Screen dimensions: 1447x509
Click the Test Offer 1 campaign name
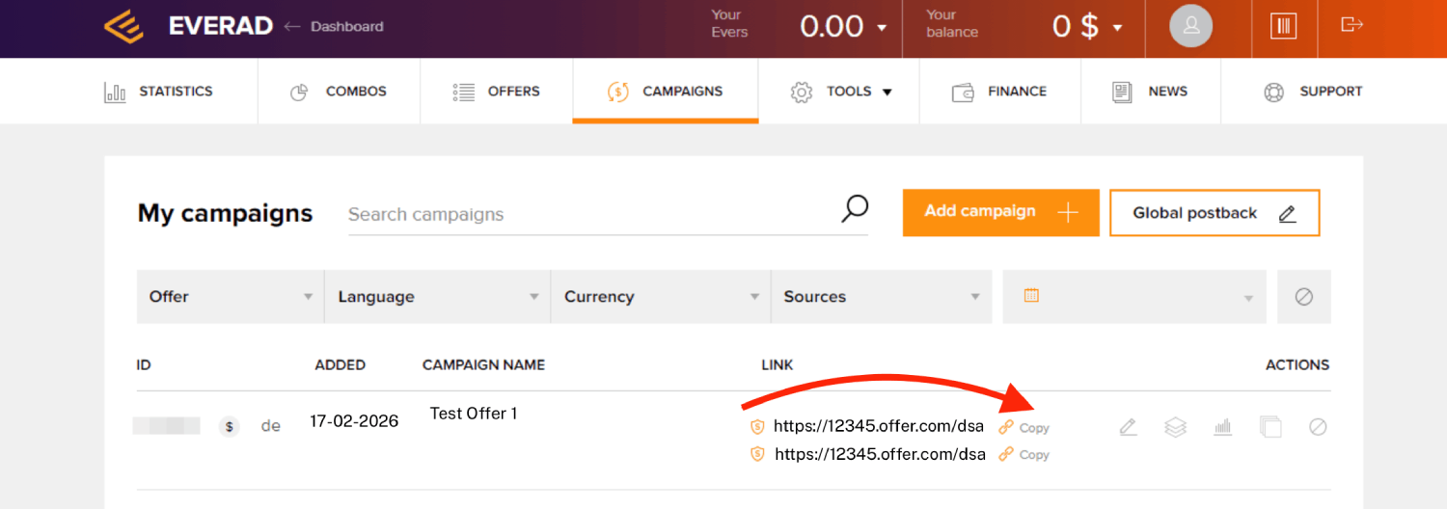click(x=474, y=414)
